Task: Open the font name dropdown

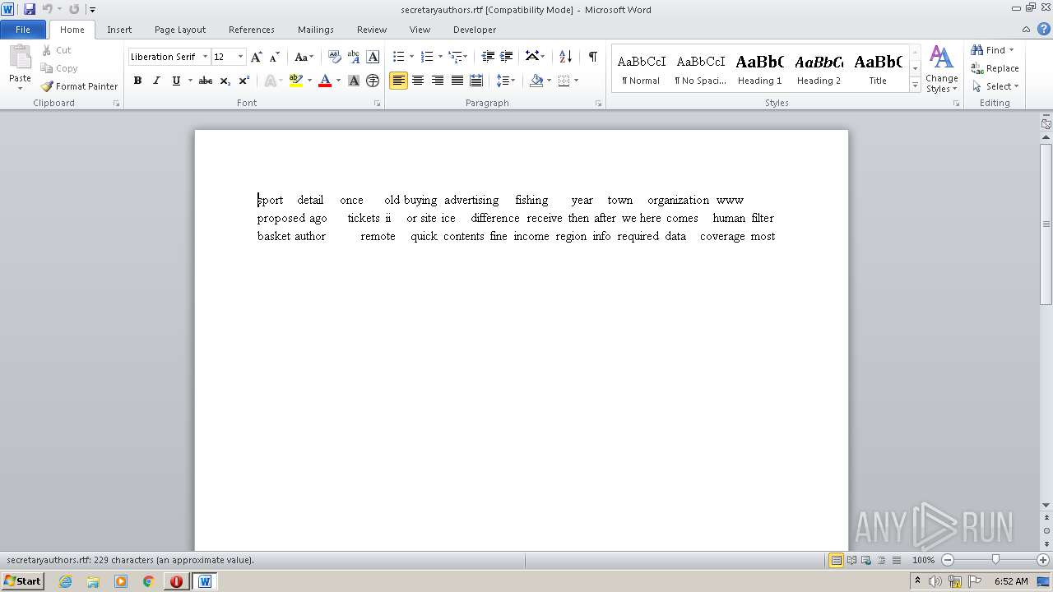Action: click(x=204, y=57)
